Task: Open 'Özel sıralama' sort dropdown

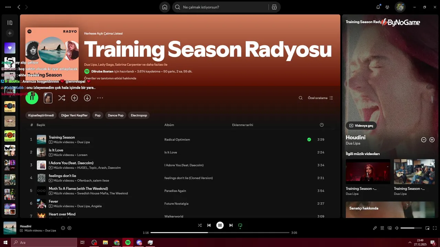Action: point(320,98)
